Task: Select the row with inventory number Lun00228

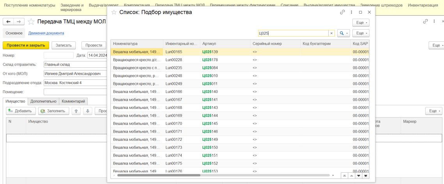Action: [240, 60]
